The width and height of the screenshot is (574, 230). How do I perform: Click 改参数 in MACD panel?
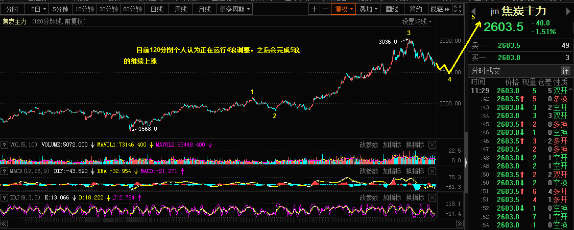pos(369,171)
